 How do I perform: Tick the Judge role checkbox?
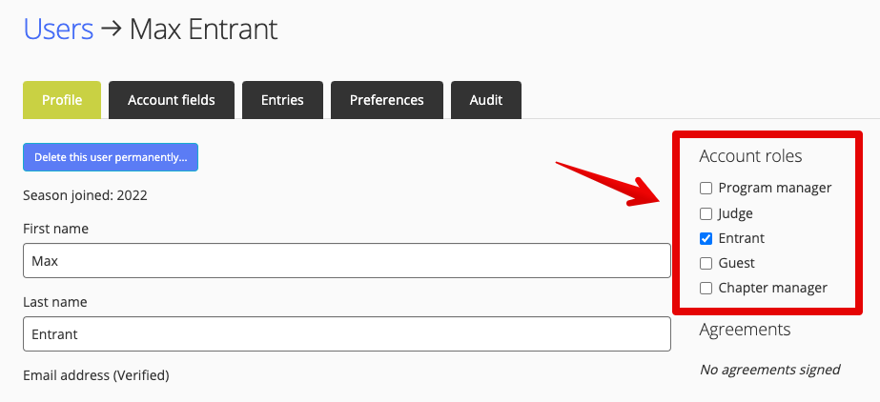(706, 213)
